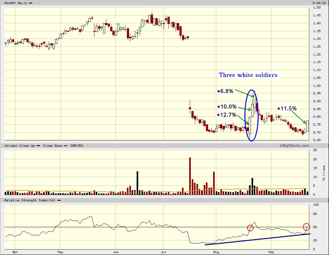The height and width of the screenshot is (255, 329).
Task: Click the 1.35 price axis label
Action: pyautogui.click(x=317, y=31)
